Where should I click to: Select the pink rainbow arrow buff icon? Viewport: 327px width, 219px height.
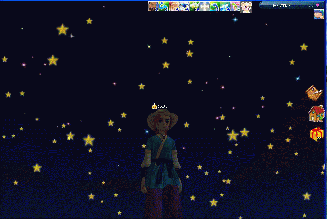pos(235,6)
